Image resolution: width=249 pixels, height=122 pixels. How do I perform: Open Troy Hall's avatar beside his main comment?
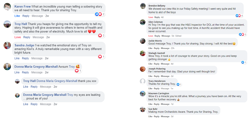7,24
